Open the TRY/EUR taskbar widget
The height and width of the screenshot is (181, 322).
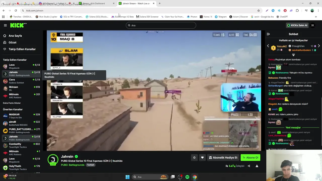pos(10,177)
